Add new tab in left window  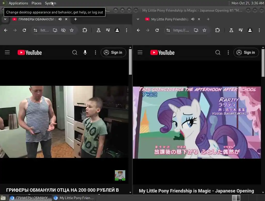[76, 19]
